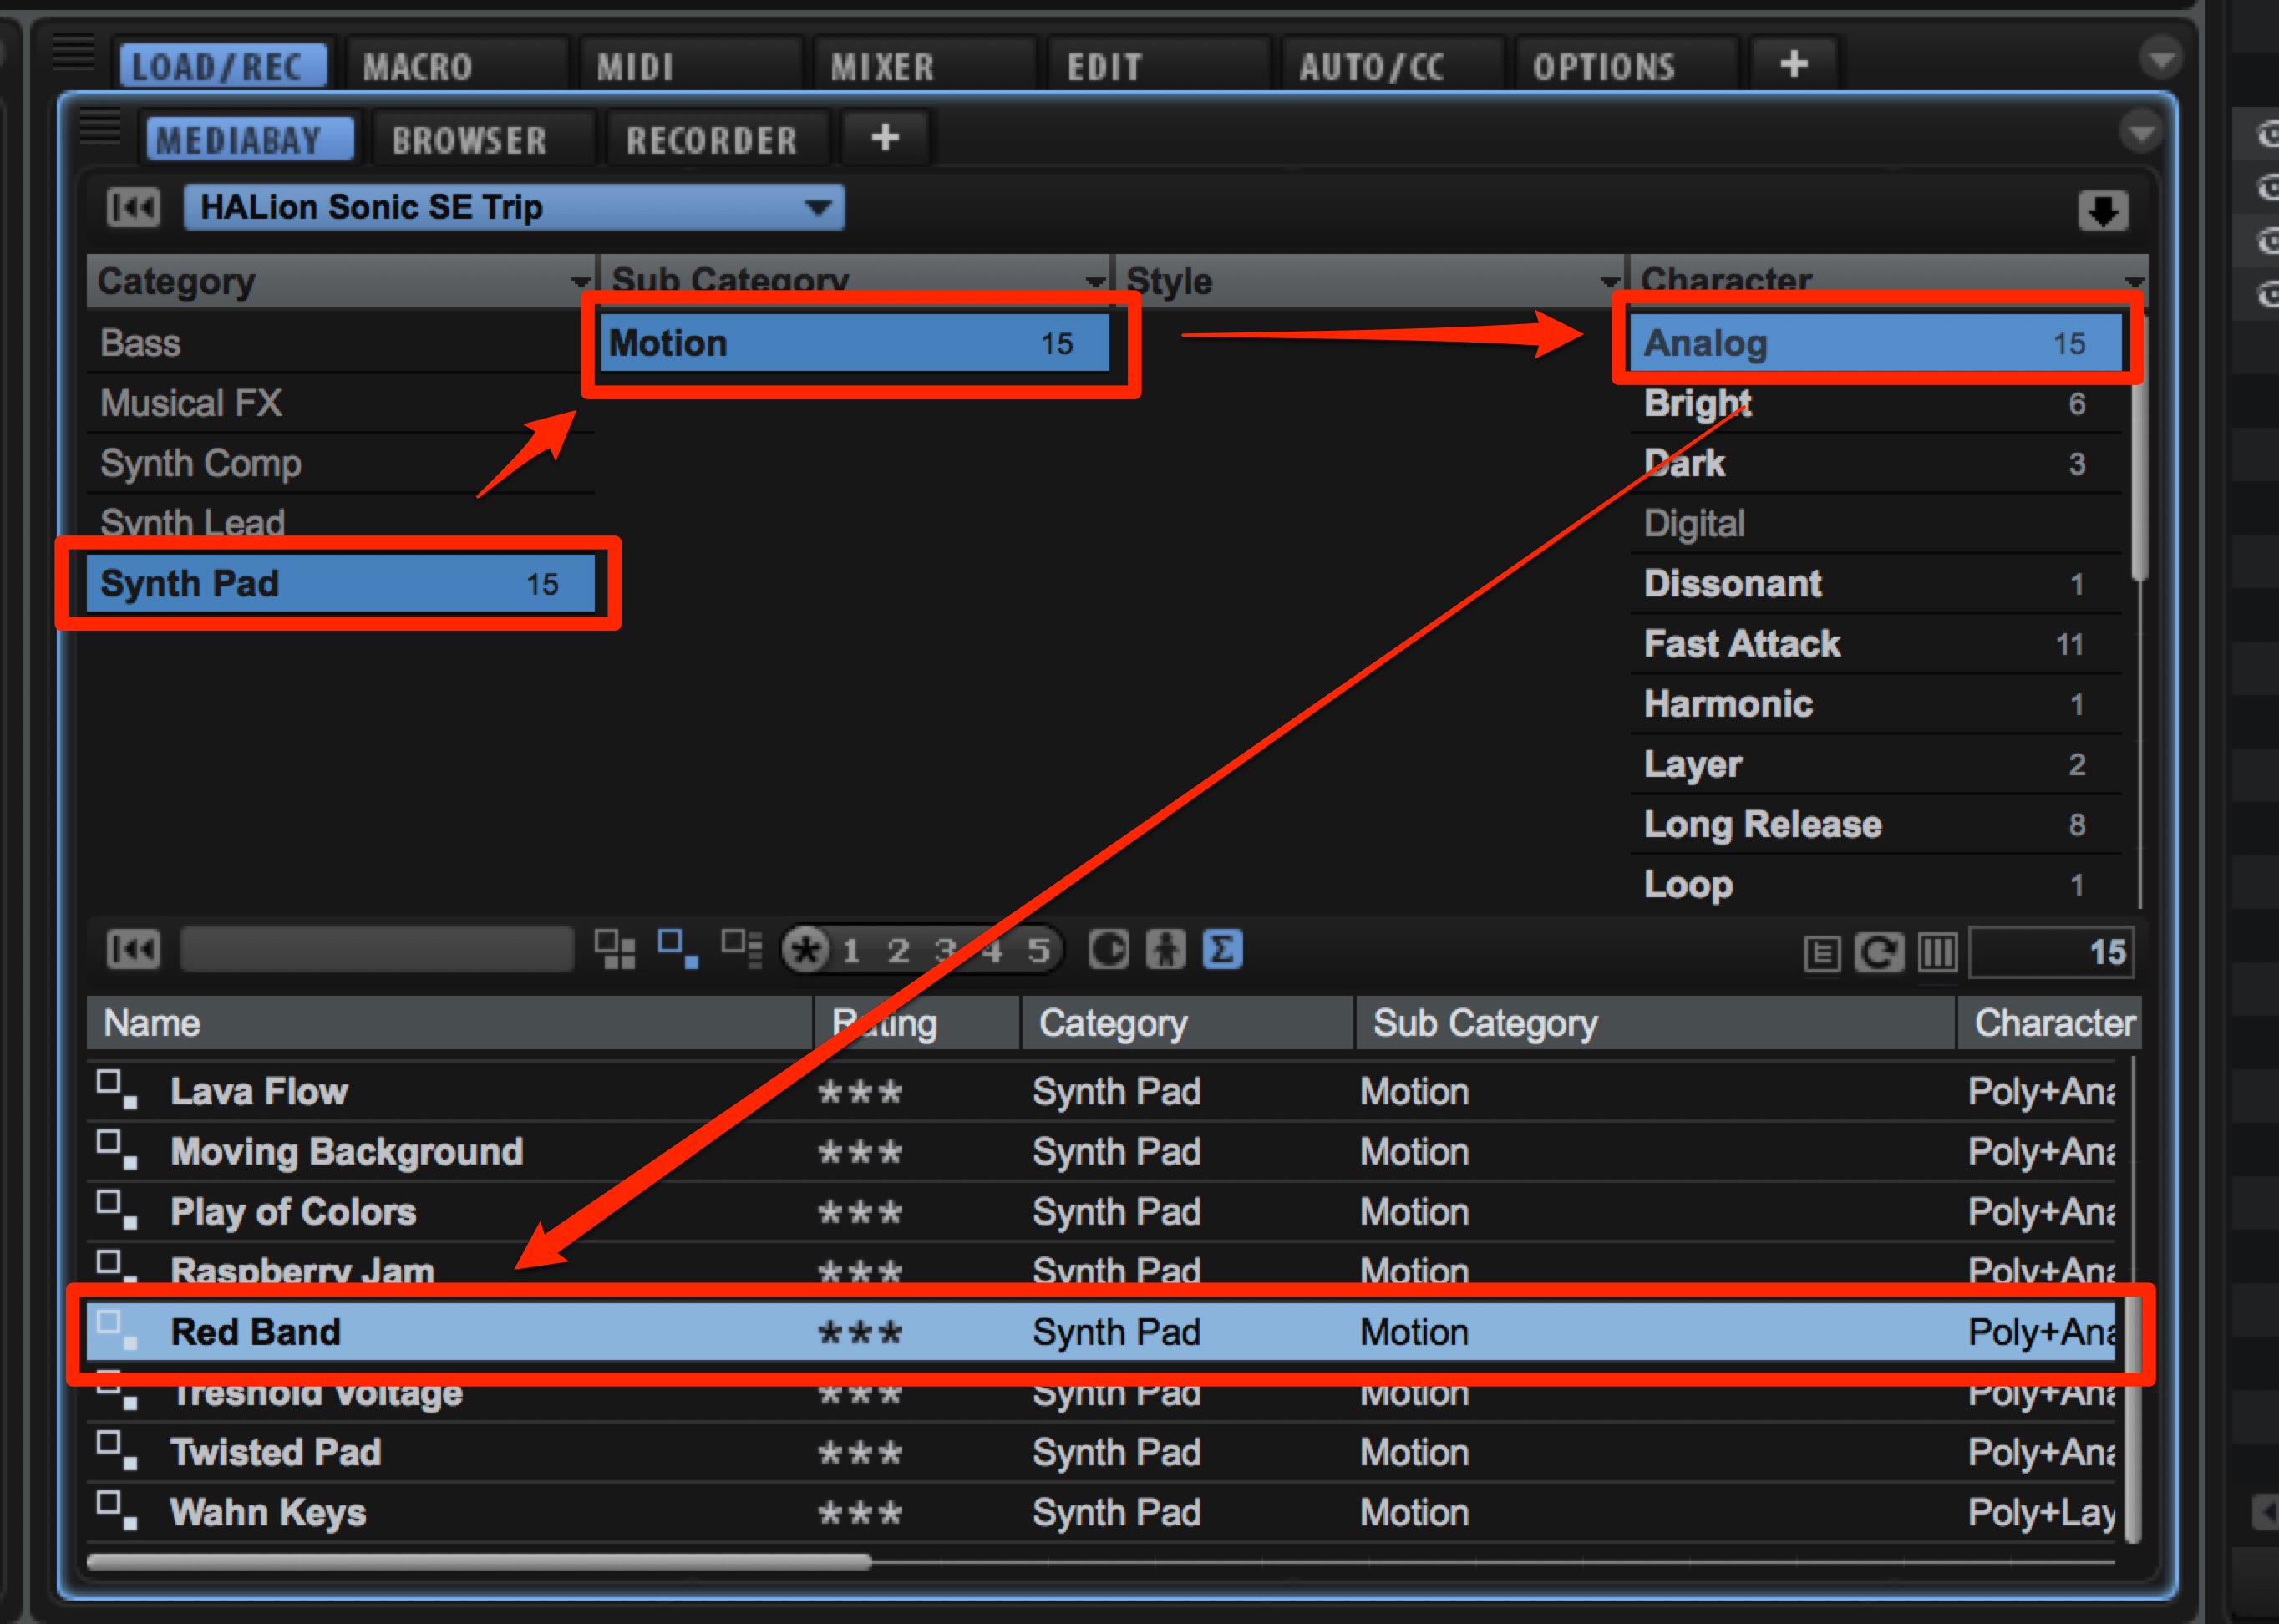Switch to the LOAD/REC tab
Screen dimensions: 2279x1624
point(223,66)
